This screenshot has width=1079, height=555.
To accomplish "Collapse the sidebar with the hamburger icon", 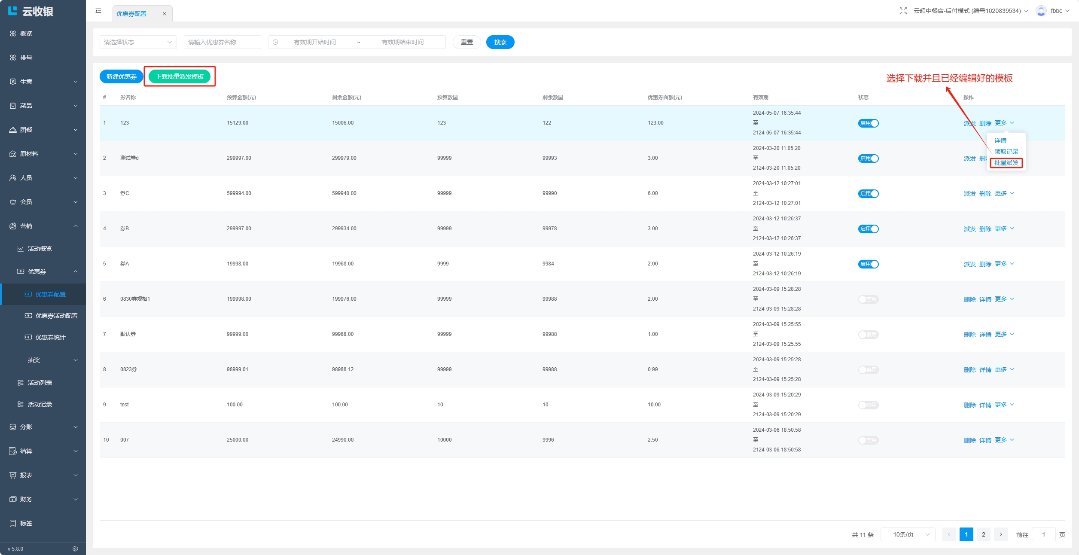I will [x=98, y=11].
